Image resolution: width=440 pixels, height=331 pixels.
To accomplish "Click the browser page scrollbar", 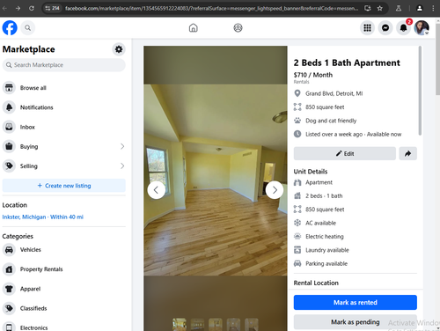I will pos(437,59).
